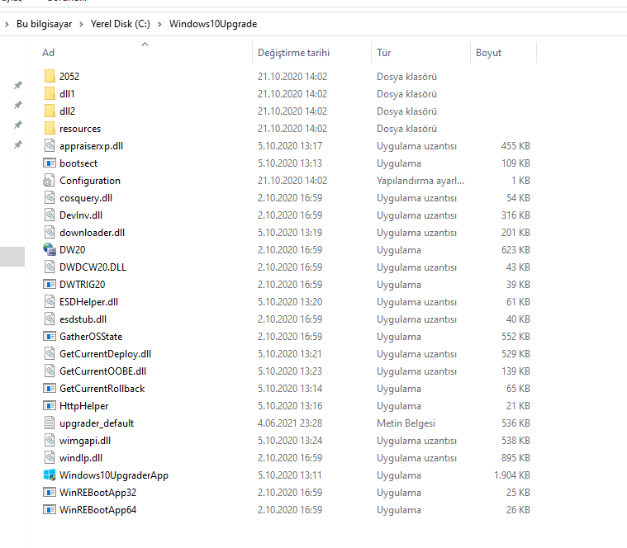Click the cosquery.dll file icon
627x548 pixels.
coord(50,197)
